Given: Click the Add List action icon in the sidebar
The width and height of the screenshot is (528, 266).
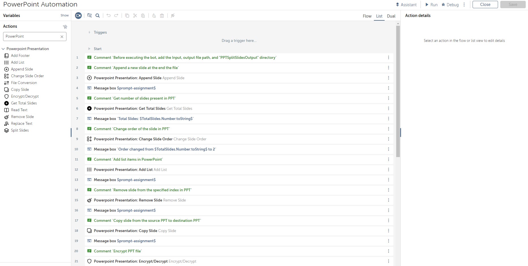Looking at the screenshot, I should pyautogui.click(x=7, y=63).
